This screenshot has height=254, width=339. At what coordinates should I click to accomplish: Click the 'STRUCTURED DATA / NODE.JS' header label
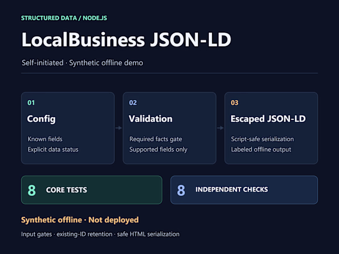click(64, 18)
